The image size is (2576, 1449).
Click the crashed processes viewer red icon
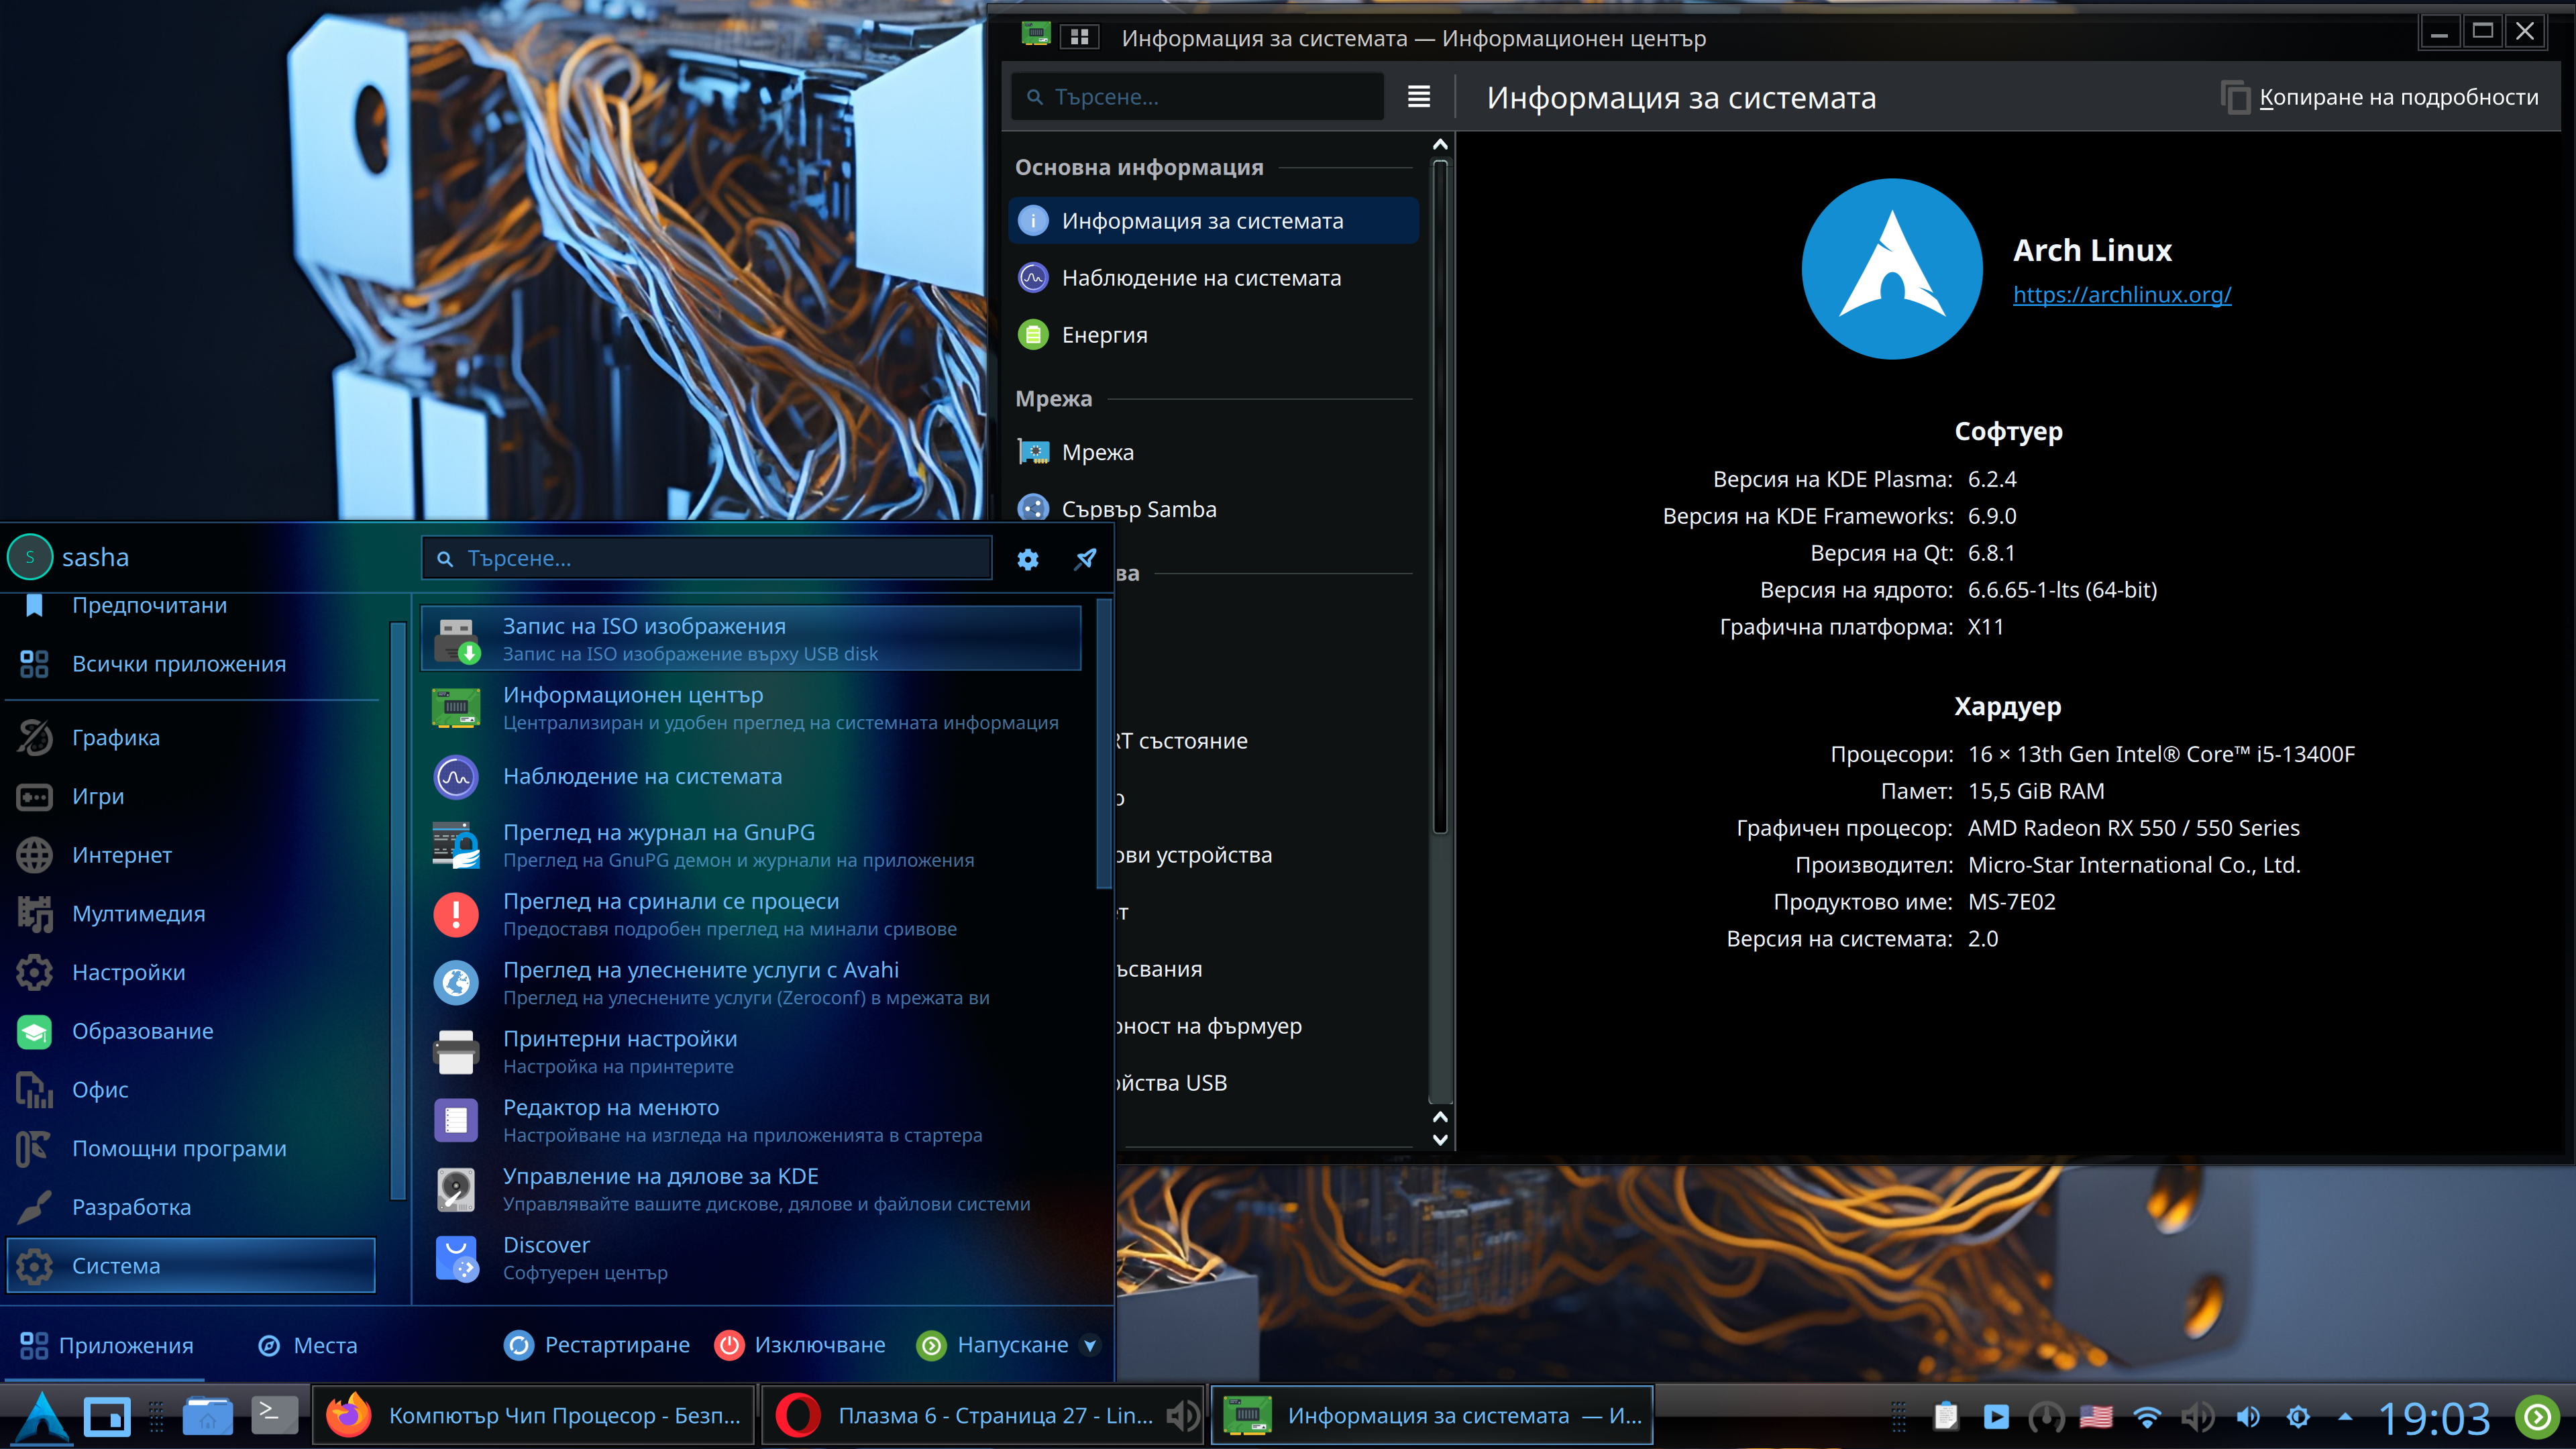click(456, 914)
